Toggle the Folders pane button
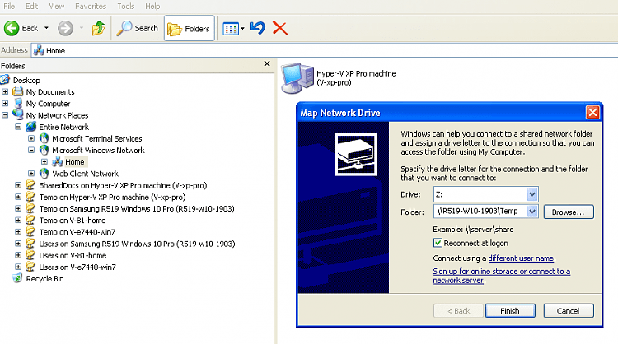The image size is (618, 344). 190,28
